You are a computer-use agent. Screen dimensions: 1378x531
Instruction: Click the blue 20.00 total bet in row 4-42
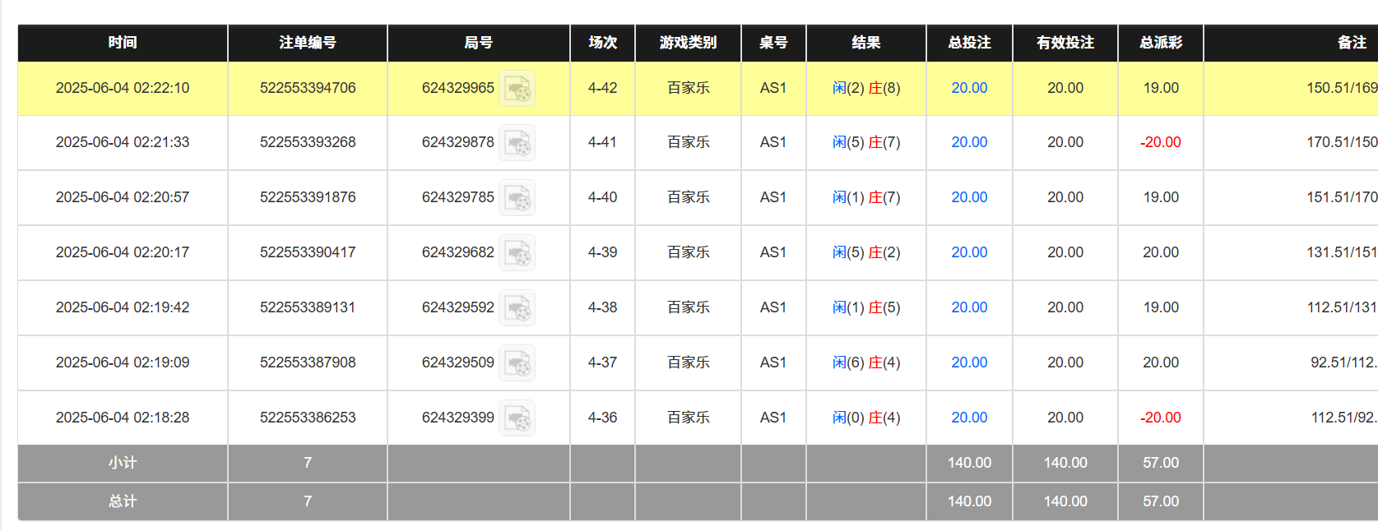[x=969, y=88]
